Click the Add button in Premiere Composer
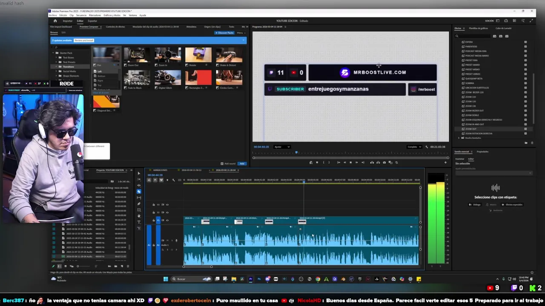The image size is (545, 306). click(242, 164)
